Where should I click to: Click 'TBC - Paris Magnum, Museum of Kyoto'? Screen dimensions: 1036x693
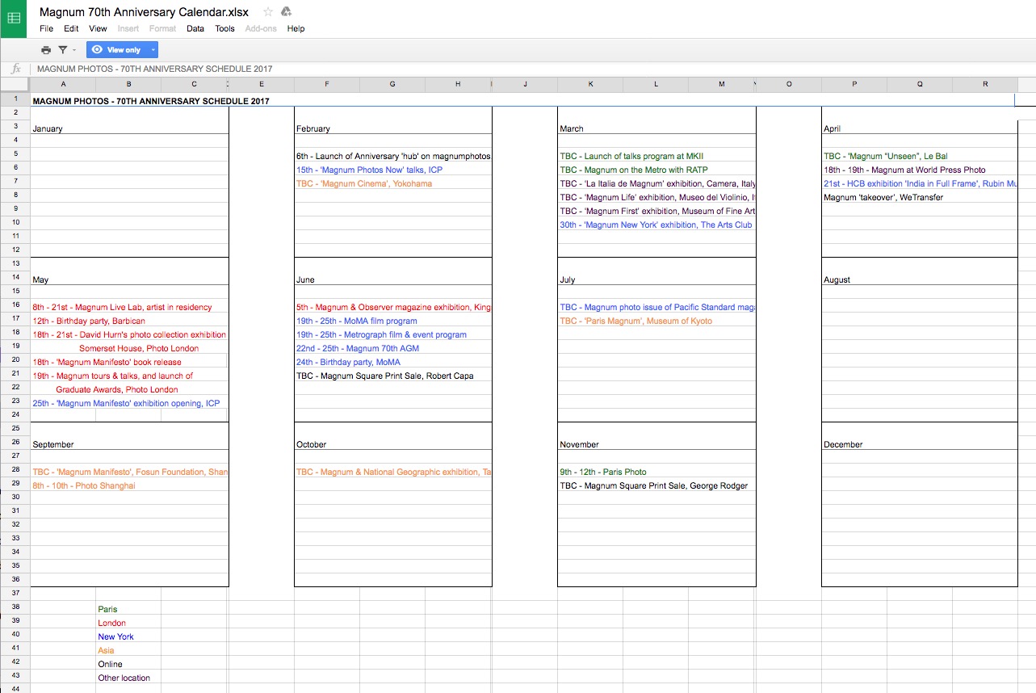[x=636, y=321]
